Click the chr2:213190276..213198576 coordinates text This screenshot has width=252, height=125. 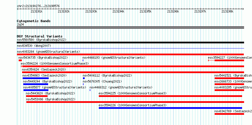point(38,6)
